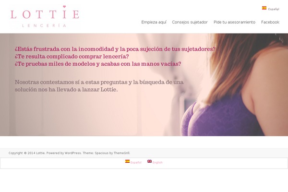Image resolution: width=288 pixels, height=192 pixels.
Task: Visit the ThemeGrill footer link
Action: pyautogui.click(x=121, y=153)
